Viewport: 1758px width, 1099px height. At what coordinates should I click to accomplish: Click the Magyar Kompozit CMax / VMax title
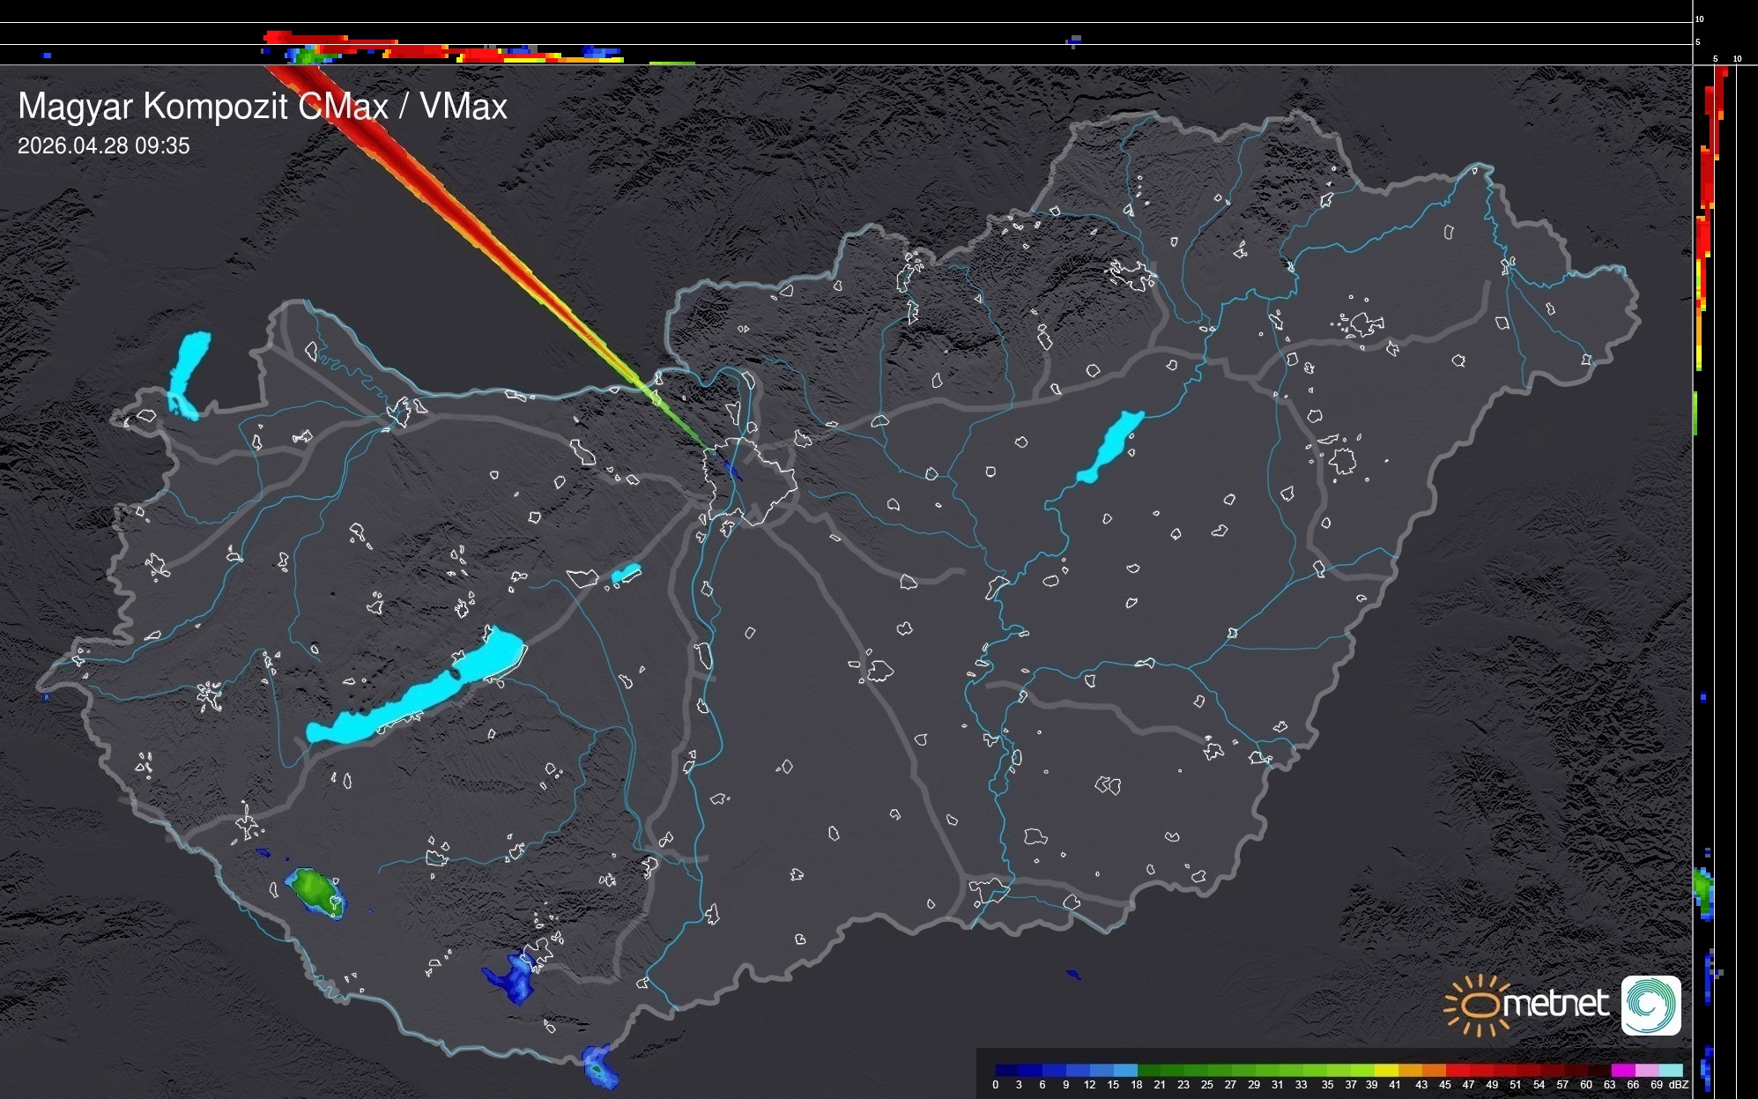pyautogui.click(x=263, y=107)
